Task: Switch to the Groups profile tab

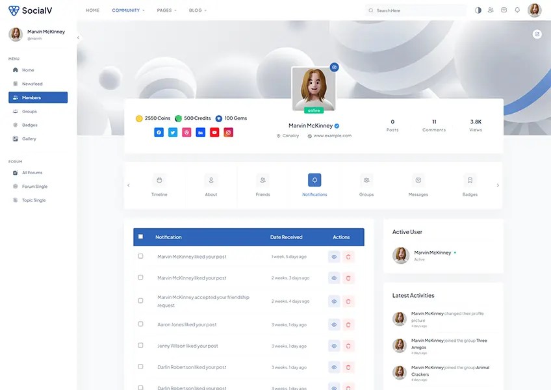Action: tap(366, 185)
